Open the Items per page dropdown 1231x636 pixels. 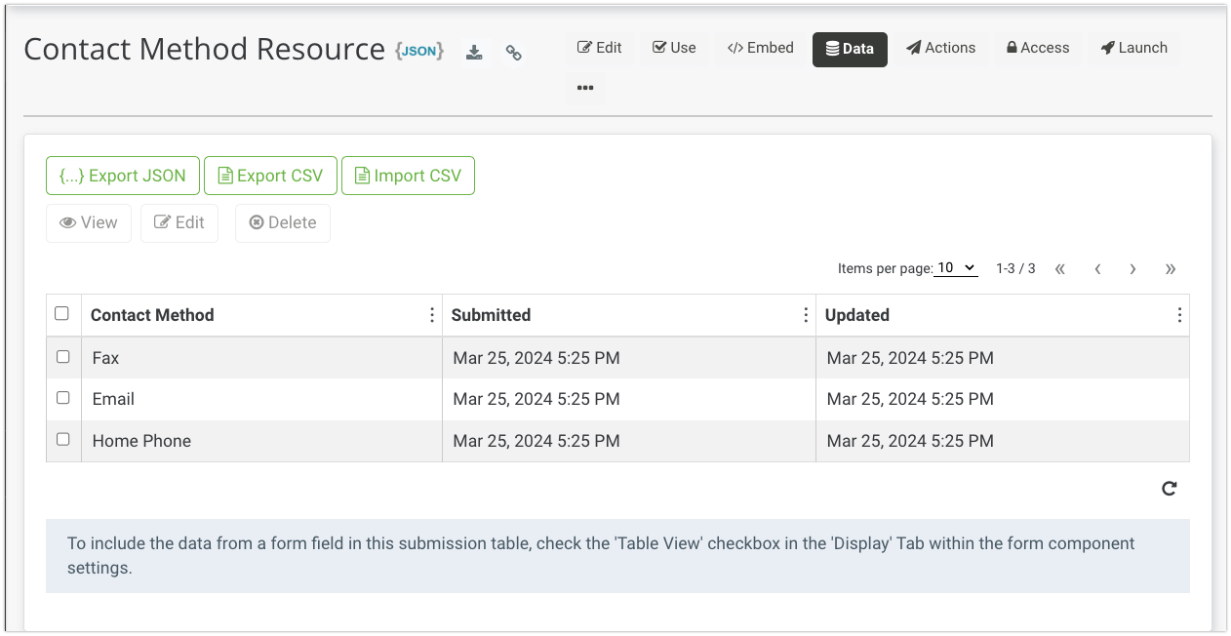pos(956,268)
